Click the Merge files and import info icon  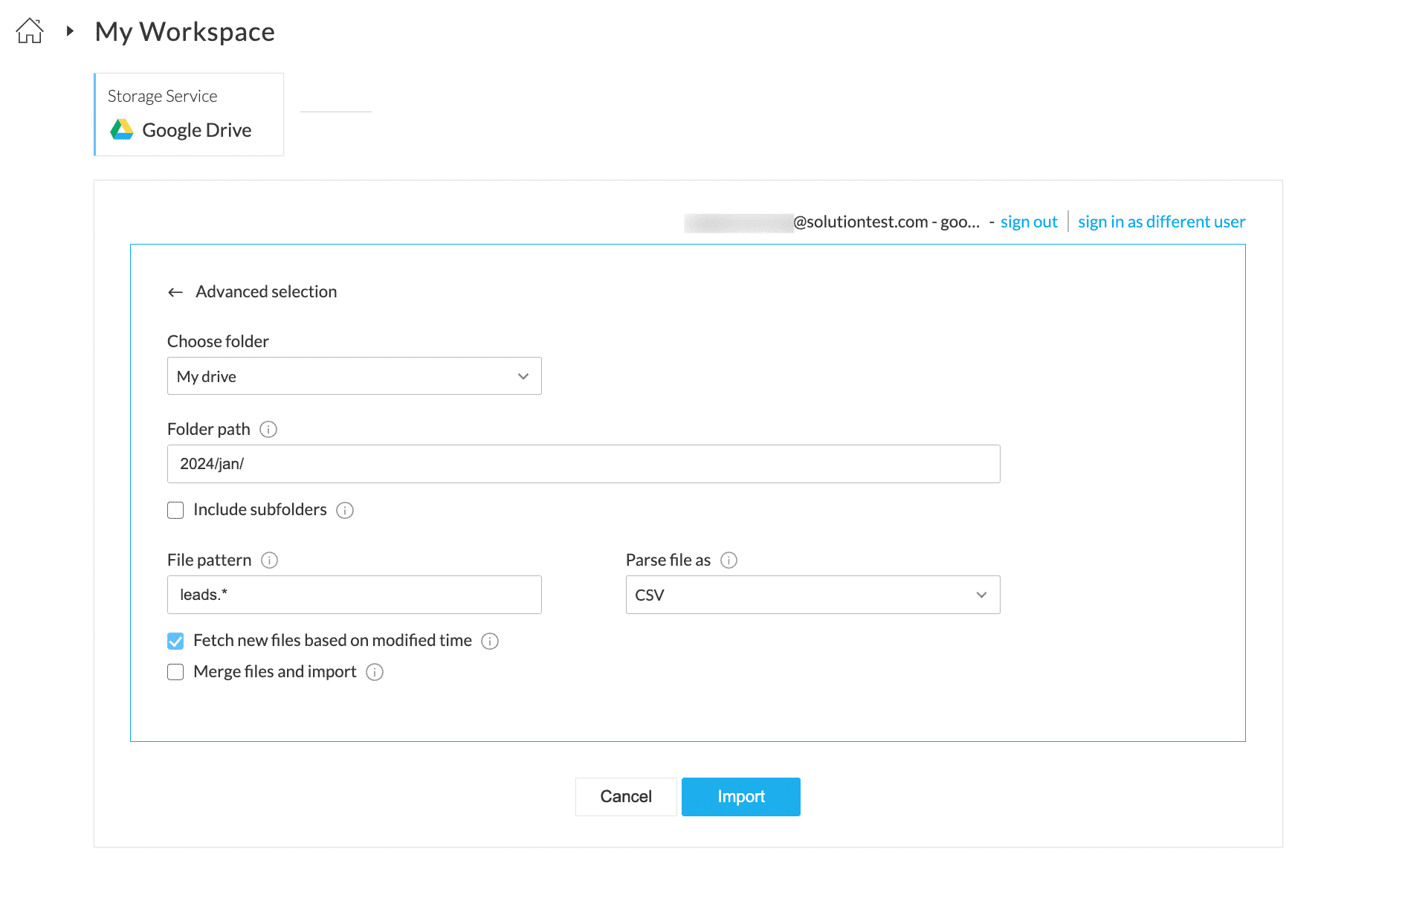click(375, 672)
